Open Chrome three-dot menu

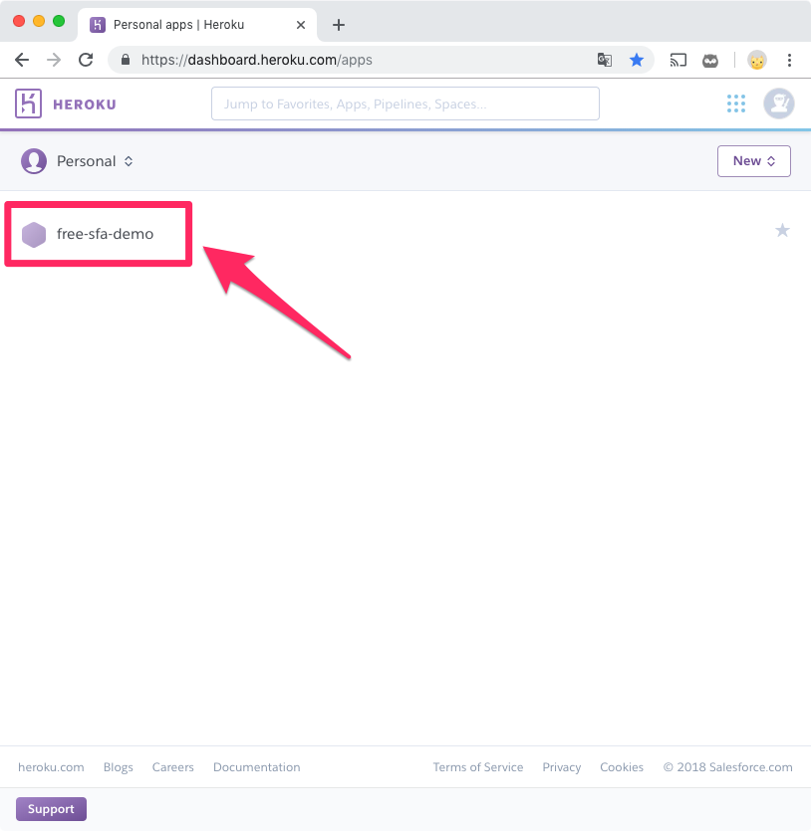(789, 60)
